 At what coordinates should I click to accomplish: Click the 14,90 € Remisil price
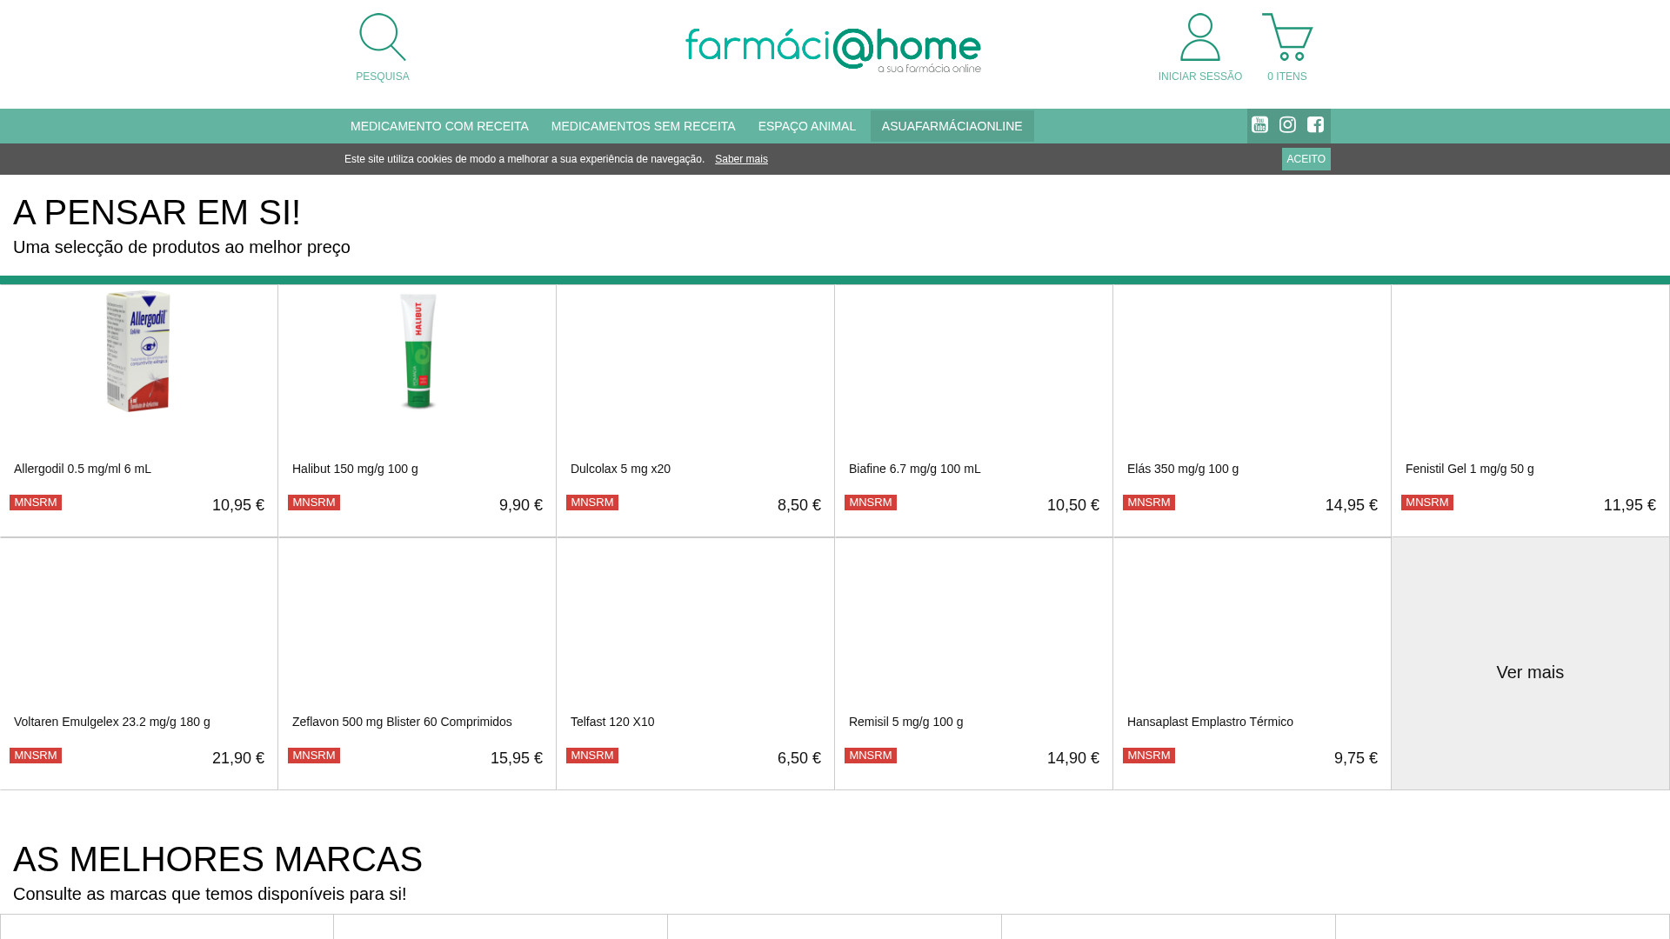[1073, 758]
